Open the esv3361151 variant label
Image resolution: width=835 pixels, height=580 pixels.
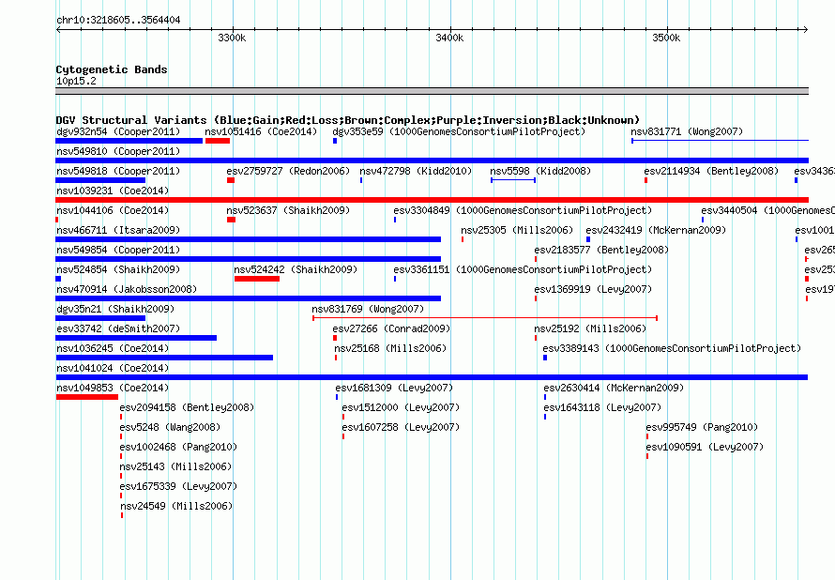(x=523, y=269)
